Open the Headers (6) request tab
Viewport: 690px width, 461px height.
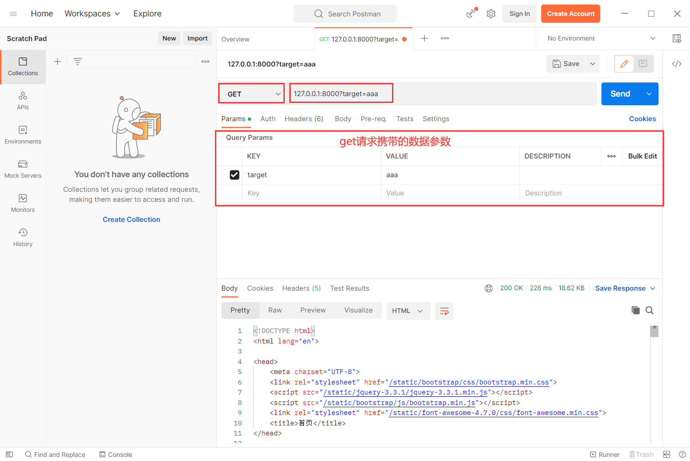click(x=304, y=119)
